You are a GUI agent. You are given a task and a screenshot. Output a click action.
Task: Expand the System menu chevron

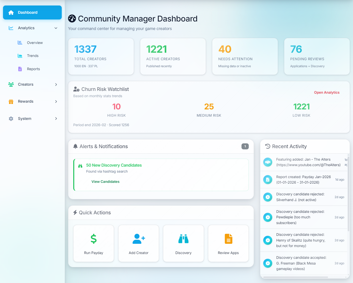coord(56,119)
